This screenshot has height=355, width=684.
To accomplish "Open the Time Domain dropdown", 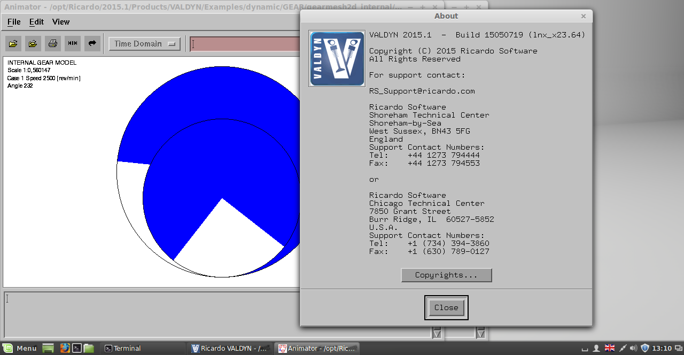I will pyautogui.click(x=144, y=44).
